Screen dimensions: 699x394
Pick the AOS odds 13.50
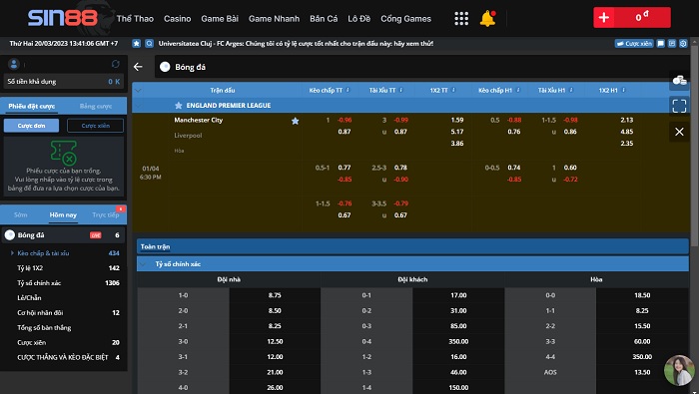642,372
